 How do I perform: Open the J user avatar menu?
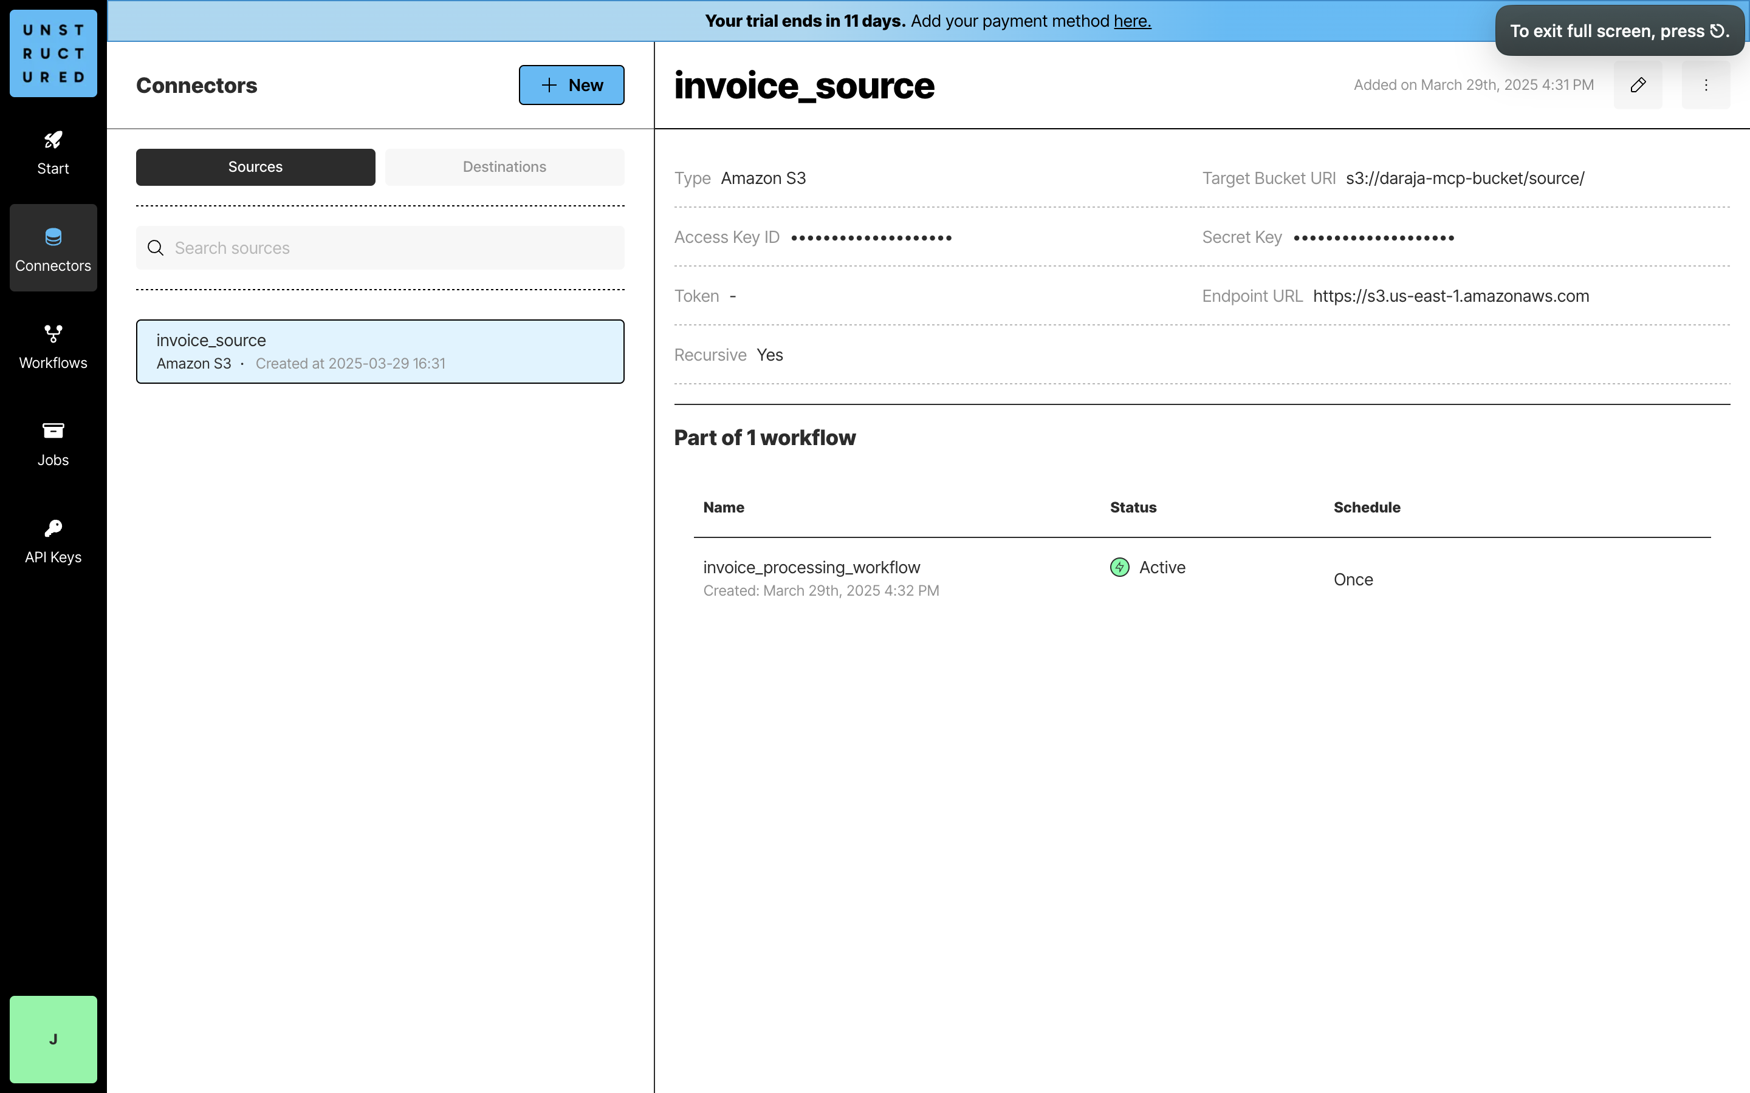53,1039
